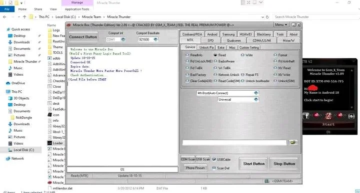Screen dimensions: 360x193
Task: Click the browse file folder icon
Action: pos(293,143)
